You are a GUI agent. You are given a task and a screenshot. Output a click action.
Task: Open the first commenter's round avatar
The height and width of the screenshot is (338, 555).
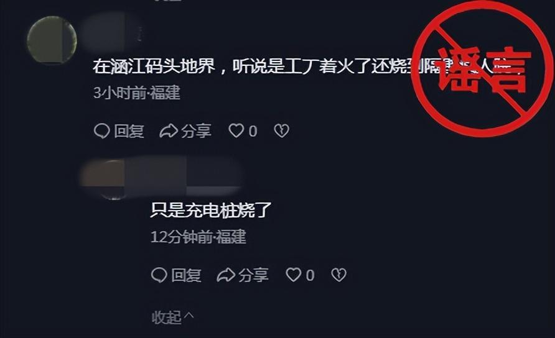tap(52, 40)
